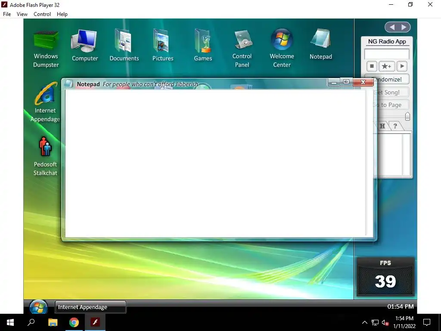Open the View menu
Viewport: 441px width, 331px height.
click(22, 14)
